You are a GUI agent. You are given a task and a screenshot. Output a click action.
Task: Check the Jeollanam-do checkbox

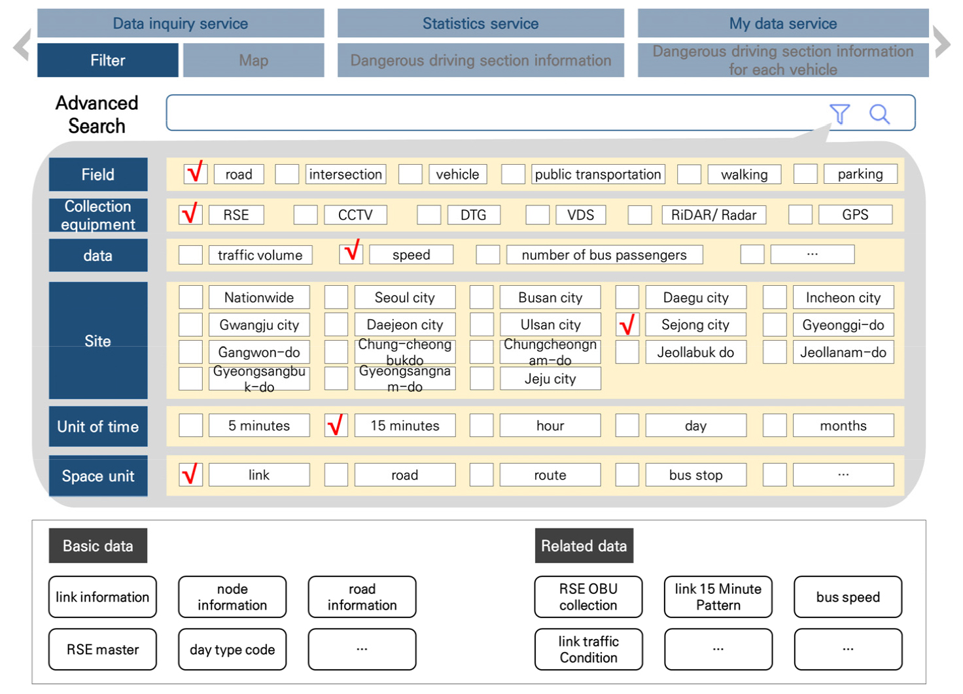coord(775,352)
